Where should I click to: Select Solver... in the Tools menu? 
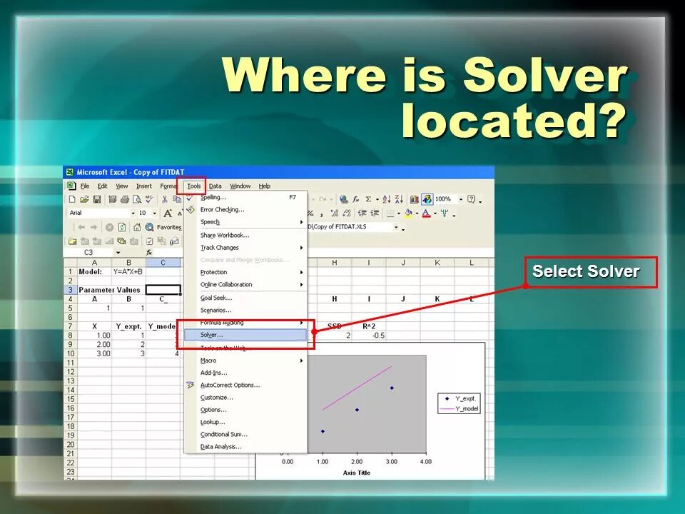(x=245, y=335)
